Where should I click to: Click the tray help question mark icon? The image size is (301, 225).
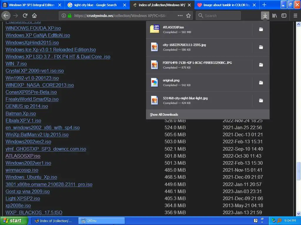[255, 221]
